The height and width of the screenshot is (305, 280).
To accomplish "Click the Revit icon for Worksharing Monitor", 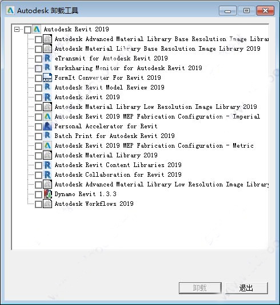I will tap(47, 68).
